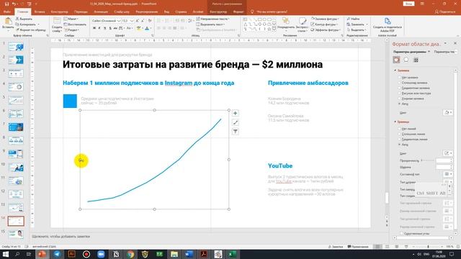Open Microsoft Word from the taskbar

pyautogui.click(x=189, y=254)
